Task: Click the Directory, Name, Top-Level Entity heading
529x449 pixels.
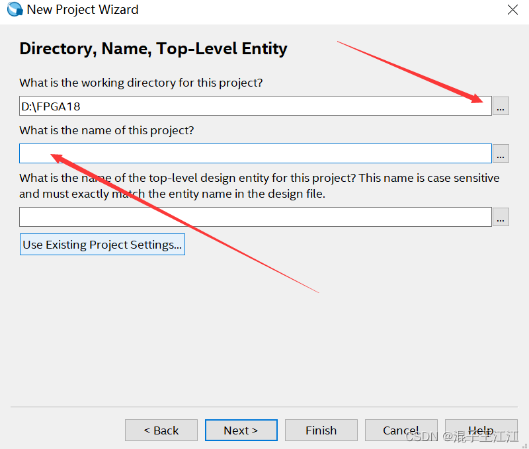Action: (x=153, y=49)
